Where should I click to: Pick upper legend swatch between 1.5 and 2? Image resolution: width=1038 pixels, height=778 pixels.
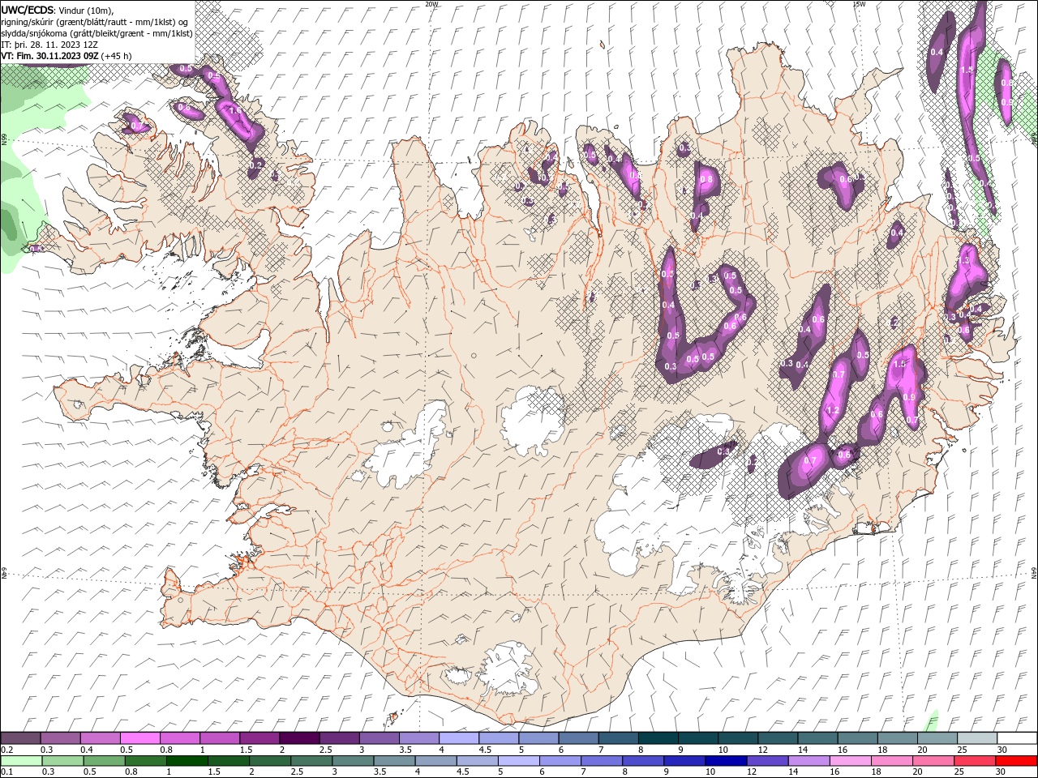pyautogui.click(x=259, y=738)
